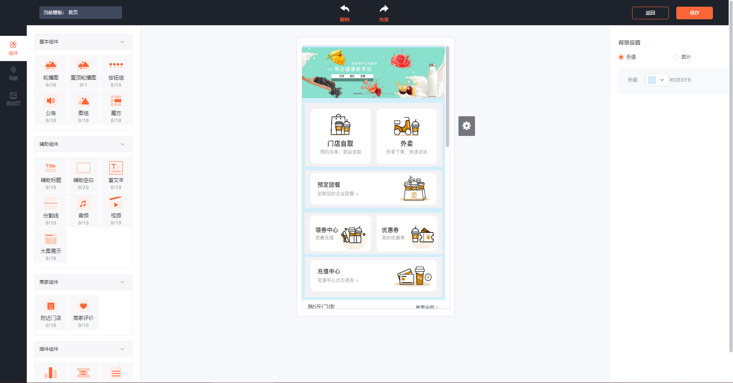The width and height of the screenshot is (733, 383).
Task: Click the 返回 back button
Action: pos(650,13)
